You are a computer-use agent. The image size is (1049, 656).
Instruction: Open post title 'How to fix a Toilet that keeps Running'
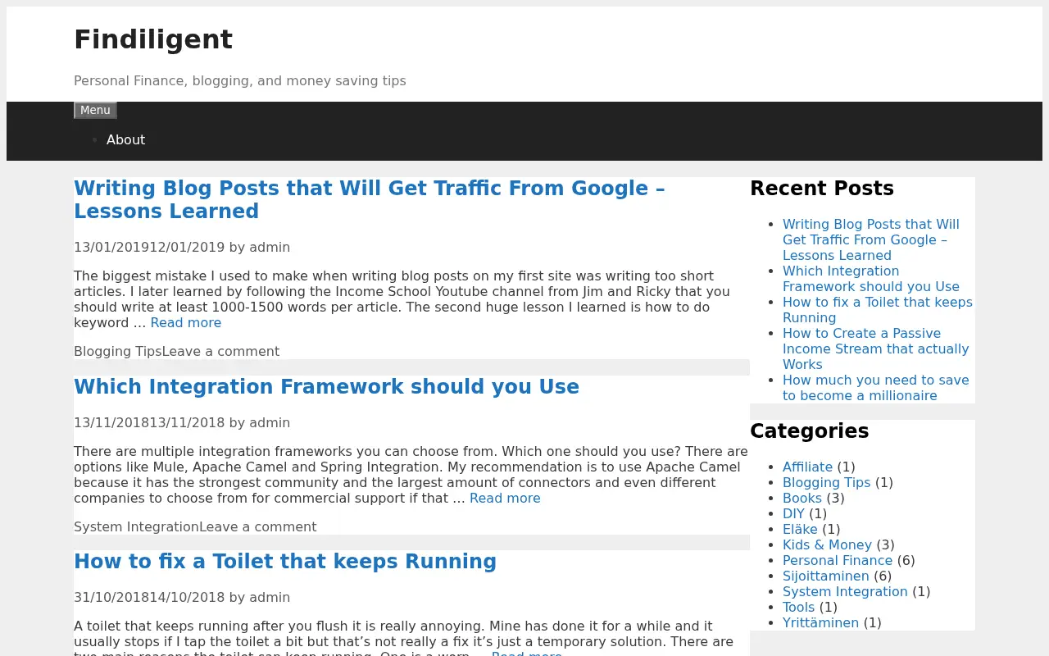pyautogui.click(x=285, y=561)
